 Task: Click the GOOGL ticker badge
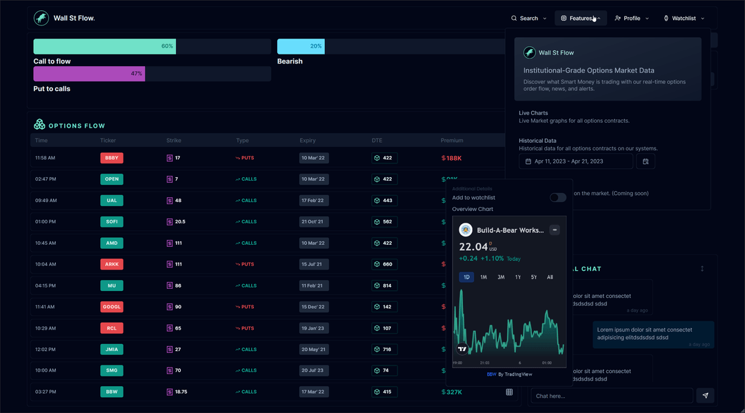112,307
